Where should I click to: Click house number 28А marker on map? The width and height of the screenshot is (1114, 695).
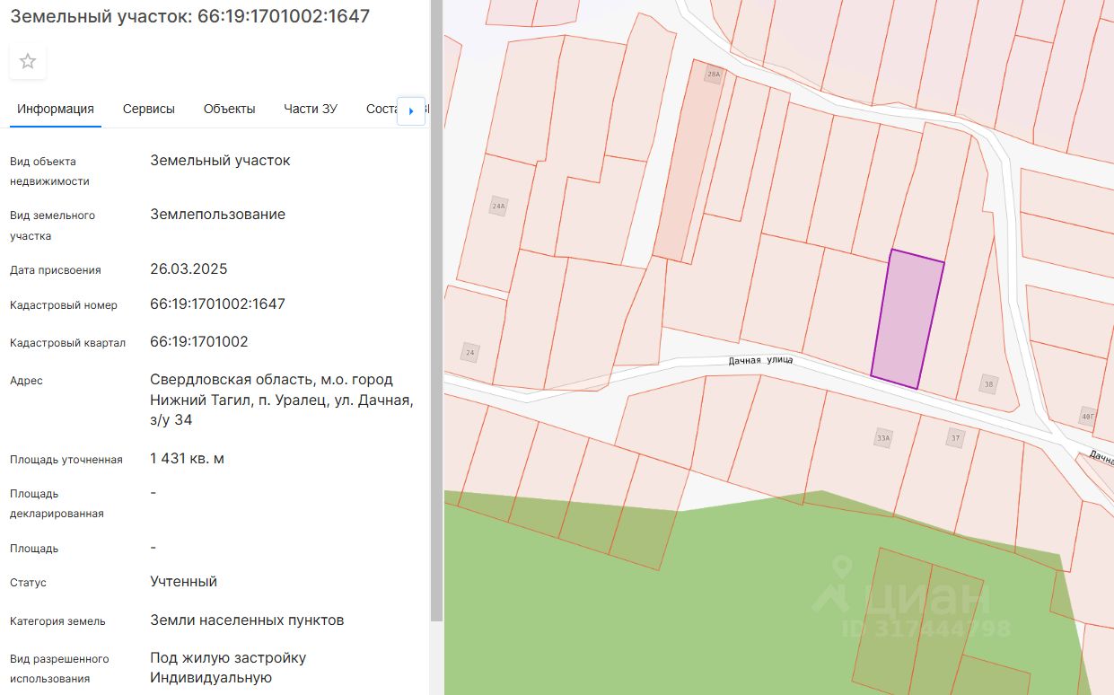pyautogui.click(x=714, y=75)
